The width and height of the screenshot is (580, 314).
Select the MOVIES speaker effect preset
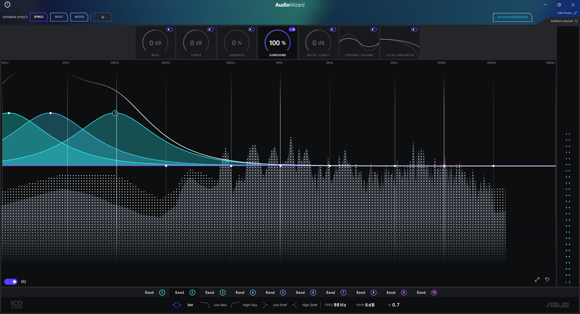[79, 17]
